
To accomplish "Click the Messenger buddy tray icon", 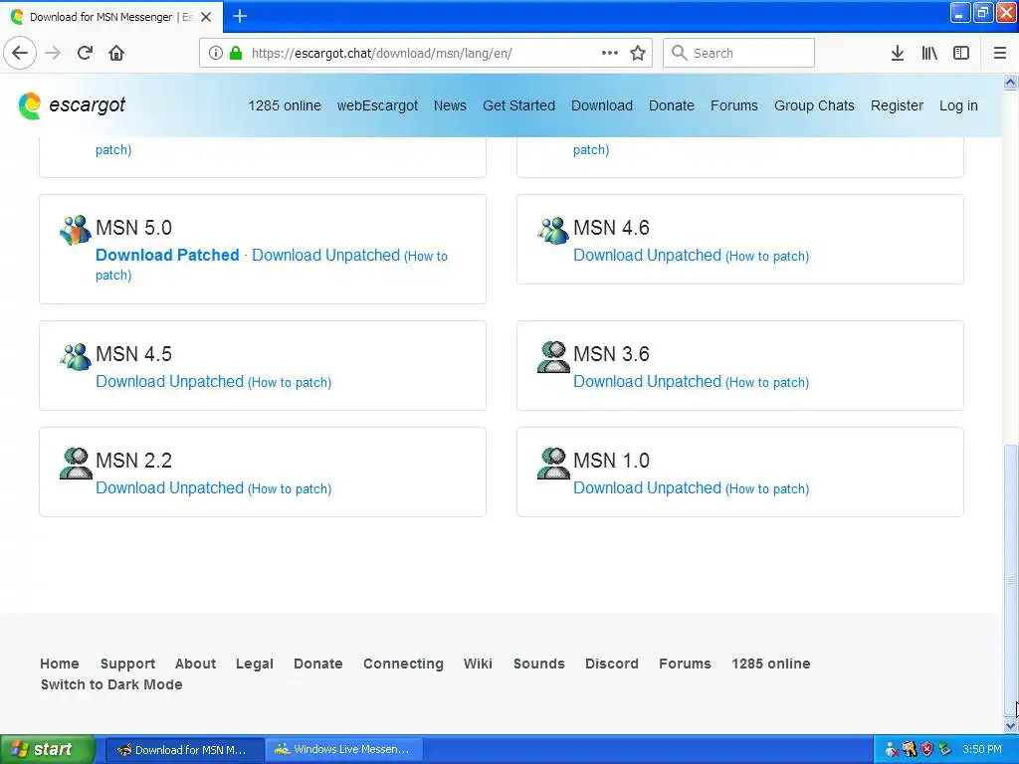I will (x=892, y=749).
